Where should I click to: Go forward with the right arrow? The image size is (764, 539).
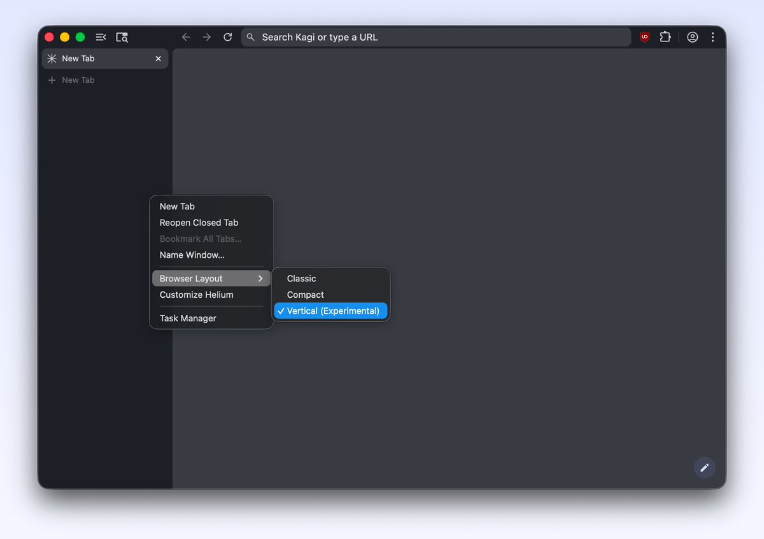pos(207,37)
